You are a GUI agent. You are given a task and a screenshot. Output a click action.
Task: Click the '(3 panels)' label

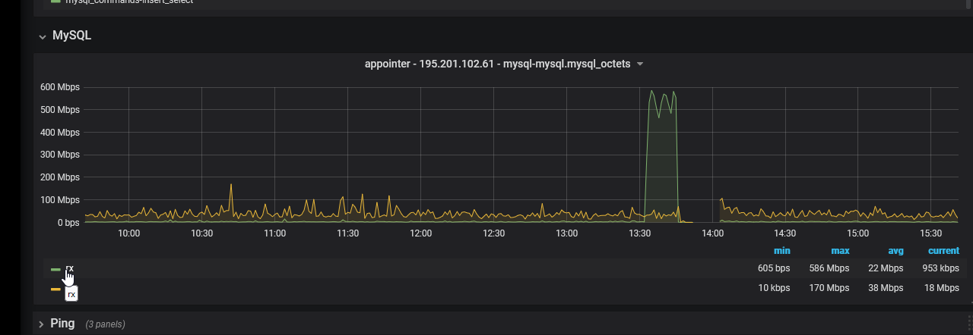[105, 324]
